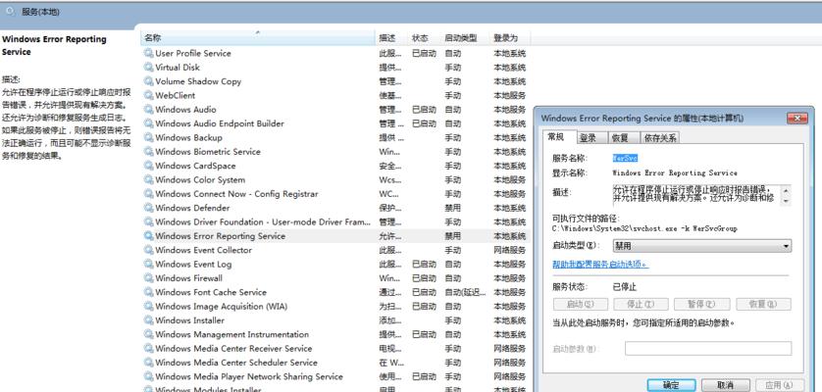
Task: Click Windows Image Acquisition (WIA) icon
Action: (x=149, y=307)
